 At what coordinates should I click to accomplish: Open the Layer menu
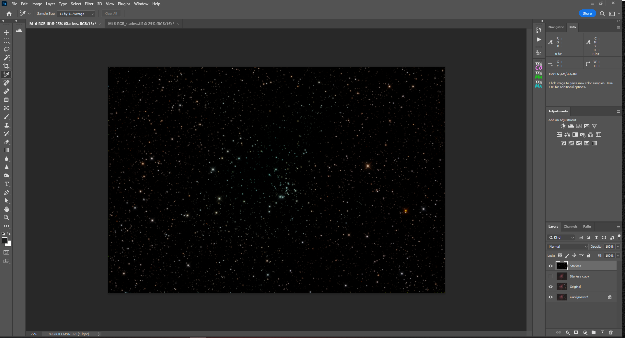tap(50, 4)
